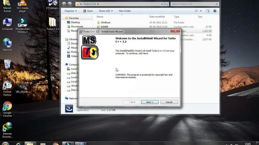Launch Google Chrome from desktop

tap(7, 109)
